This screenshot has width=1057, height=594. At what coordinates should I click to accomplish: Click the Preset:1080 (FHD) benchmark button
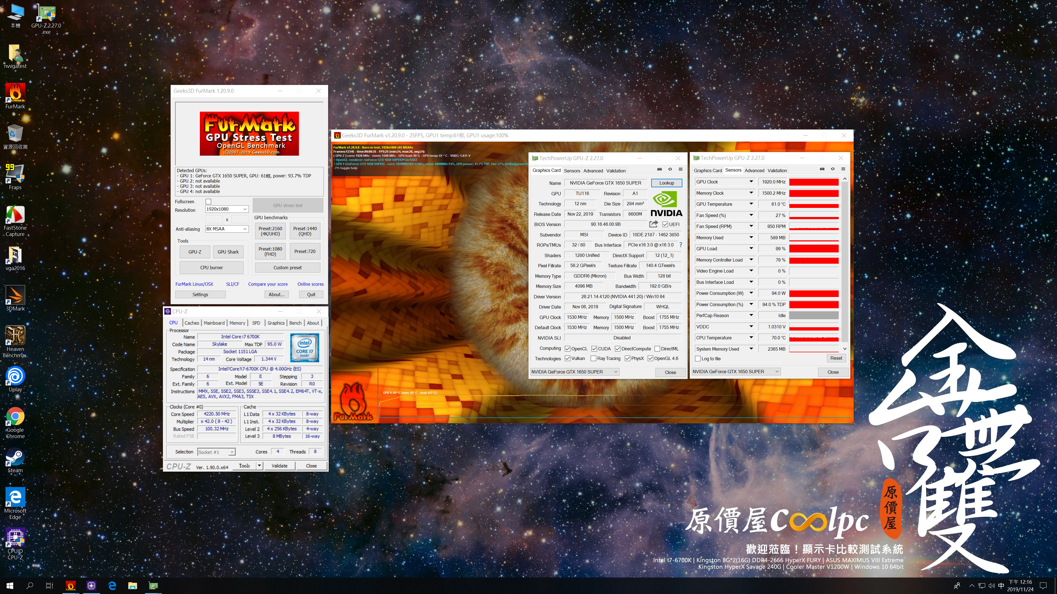(270, 251)
